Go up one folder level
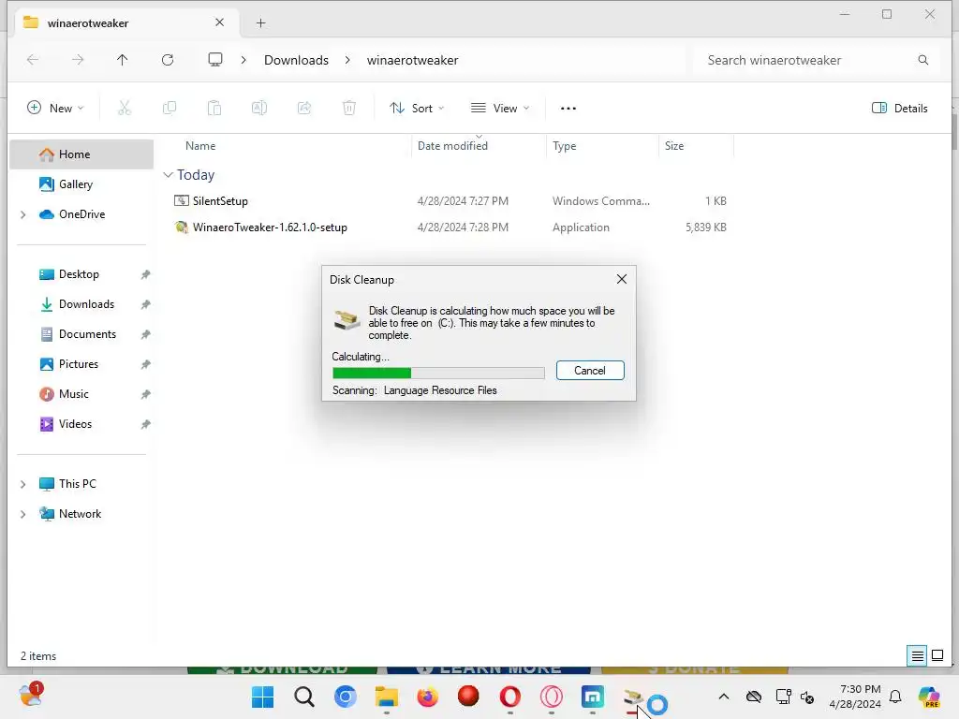 click(123, 59)
